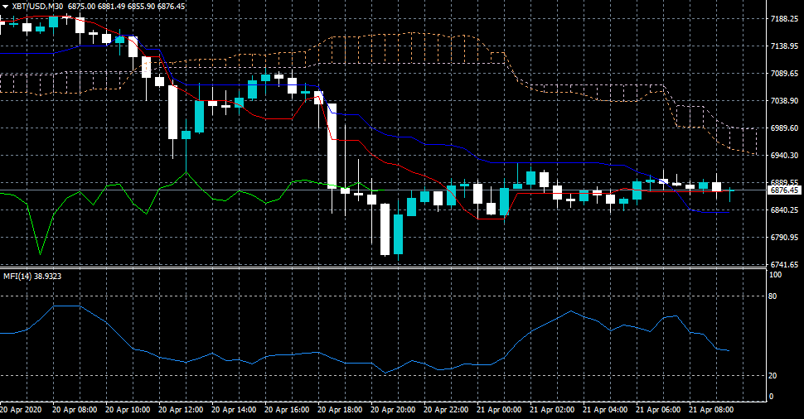Click the MFI scale value 80
This screenshot has width=804, height=419.
(x=773, y=296)
